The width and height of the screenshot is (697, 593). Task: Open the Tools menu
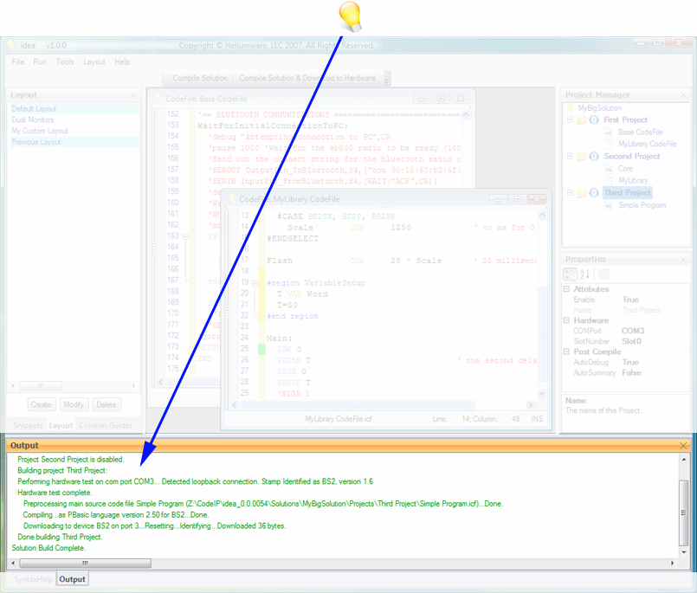coord(64,61)
